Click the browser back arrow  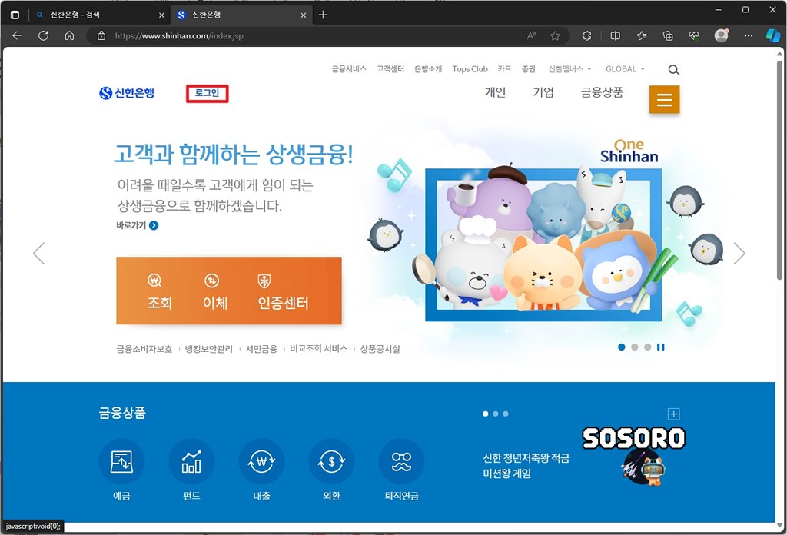18,35
